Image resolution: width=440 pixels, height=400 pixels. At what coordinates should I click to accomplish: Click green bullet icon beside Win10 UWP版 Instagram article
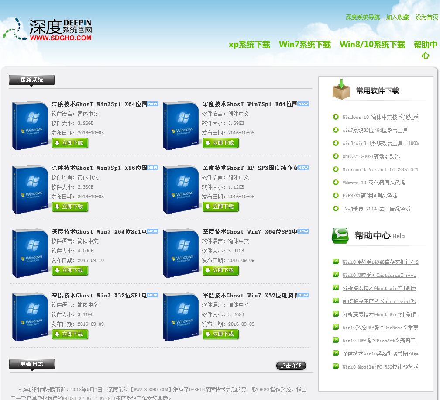point(336,274)
